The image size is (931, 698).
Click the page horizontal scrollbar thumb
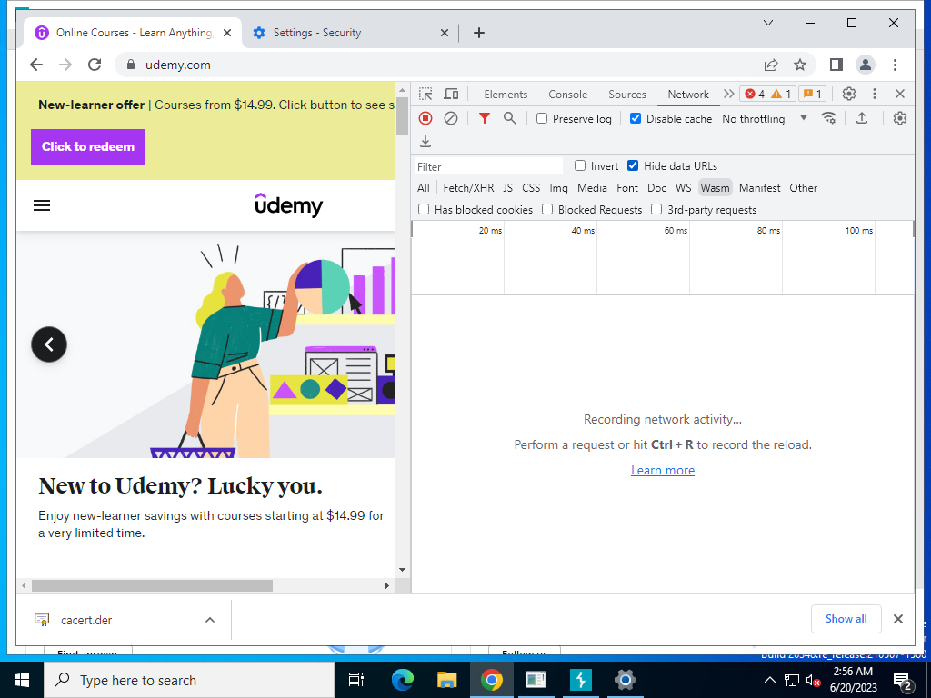[x=152, y=585]
